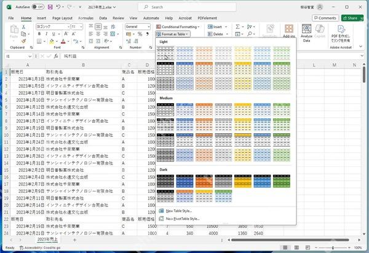Click the Increase Decimal icon
This screenshot has width=369, height=253.
click(x=129, y=41)
